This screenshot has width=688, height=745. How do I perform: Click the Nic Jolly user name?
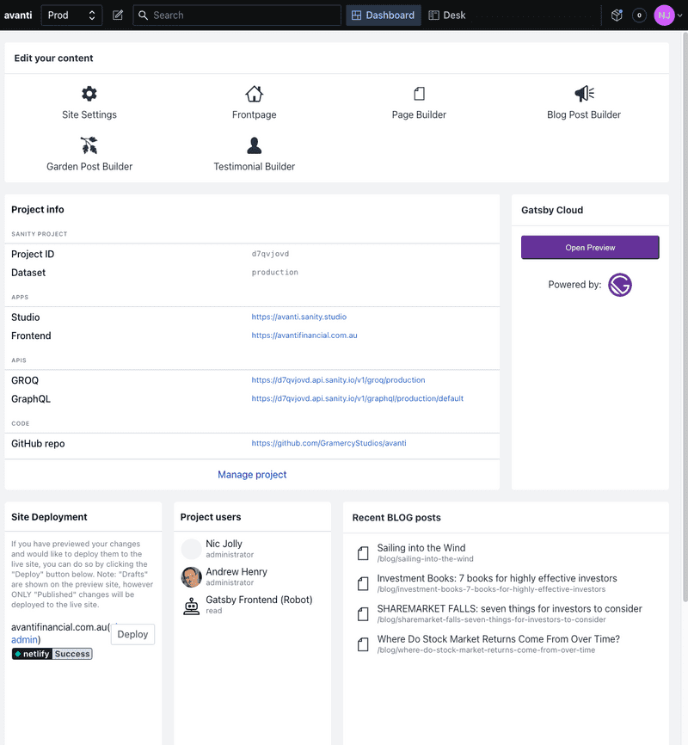tap(224, 544)
